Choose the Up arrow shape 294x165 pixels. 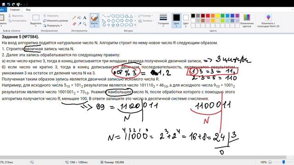click(131, 21)
